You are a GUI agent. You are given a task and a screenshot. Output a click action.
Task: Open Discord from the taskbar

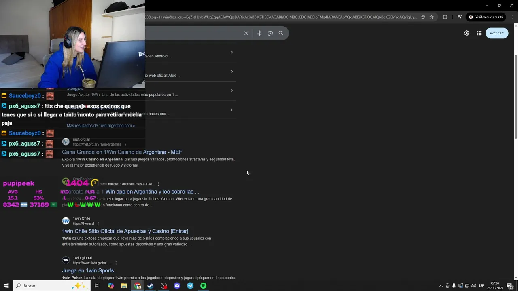click(177, 286)
